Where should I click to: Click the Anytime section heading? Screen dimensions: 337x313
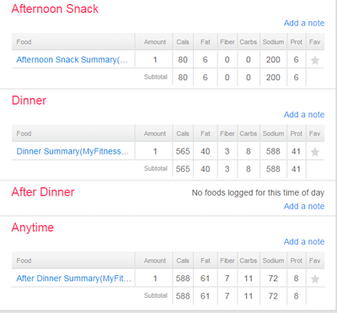pyautogui.click(x=33, y=228)
